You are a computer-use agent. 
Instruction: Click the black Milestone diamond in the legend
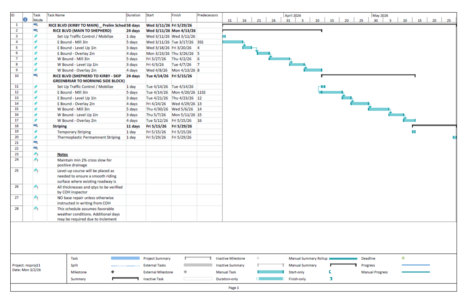(x=112, y=272)
